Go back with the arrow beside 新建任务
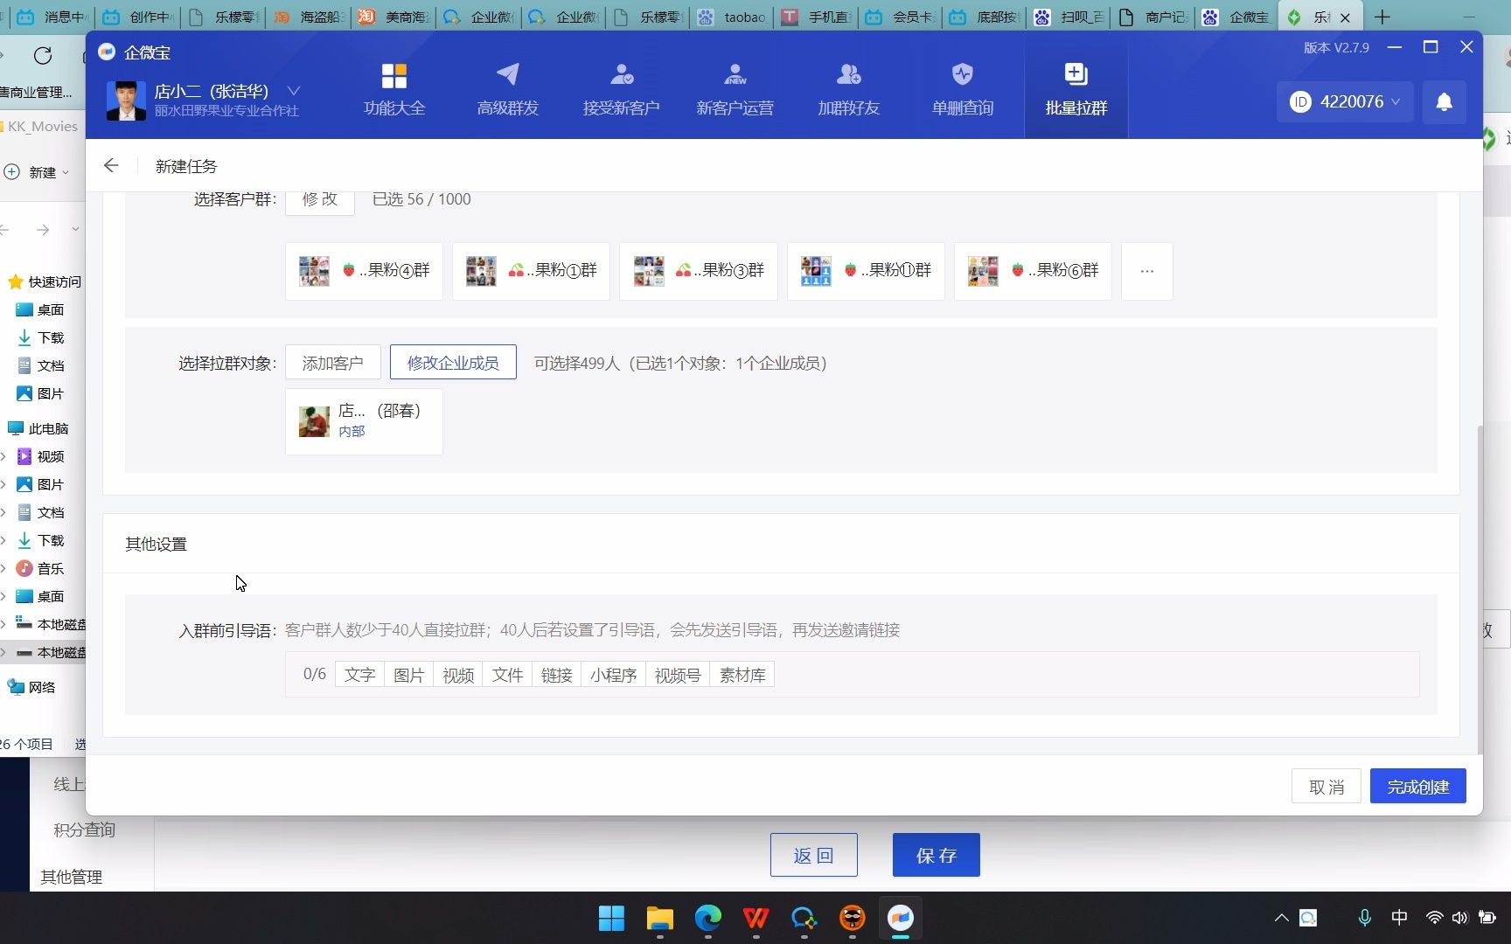1511x944 pixels. click(x=111, y=165)
